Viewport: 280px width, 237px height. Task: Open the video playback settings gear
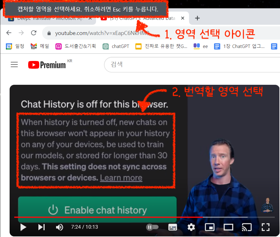(191, 227)
